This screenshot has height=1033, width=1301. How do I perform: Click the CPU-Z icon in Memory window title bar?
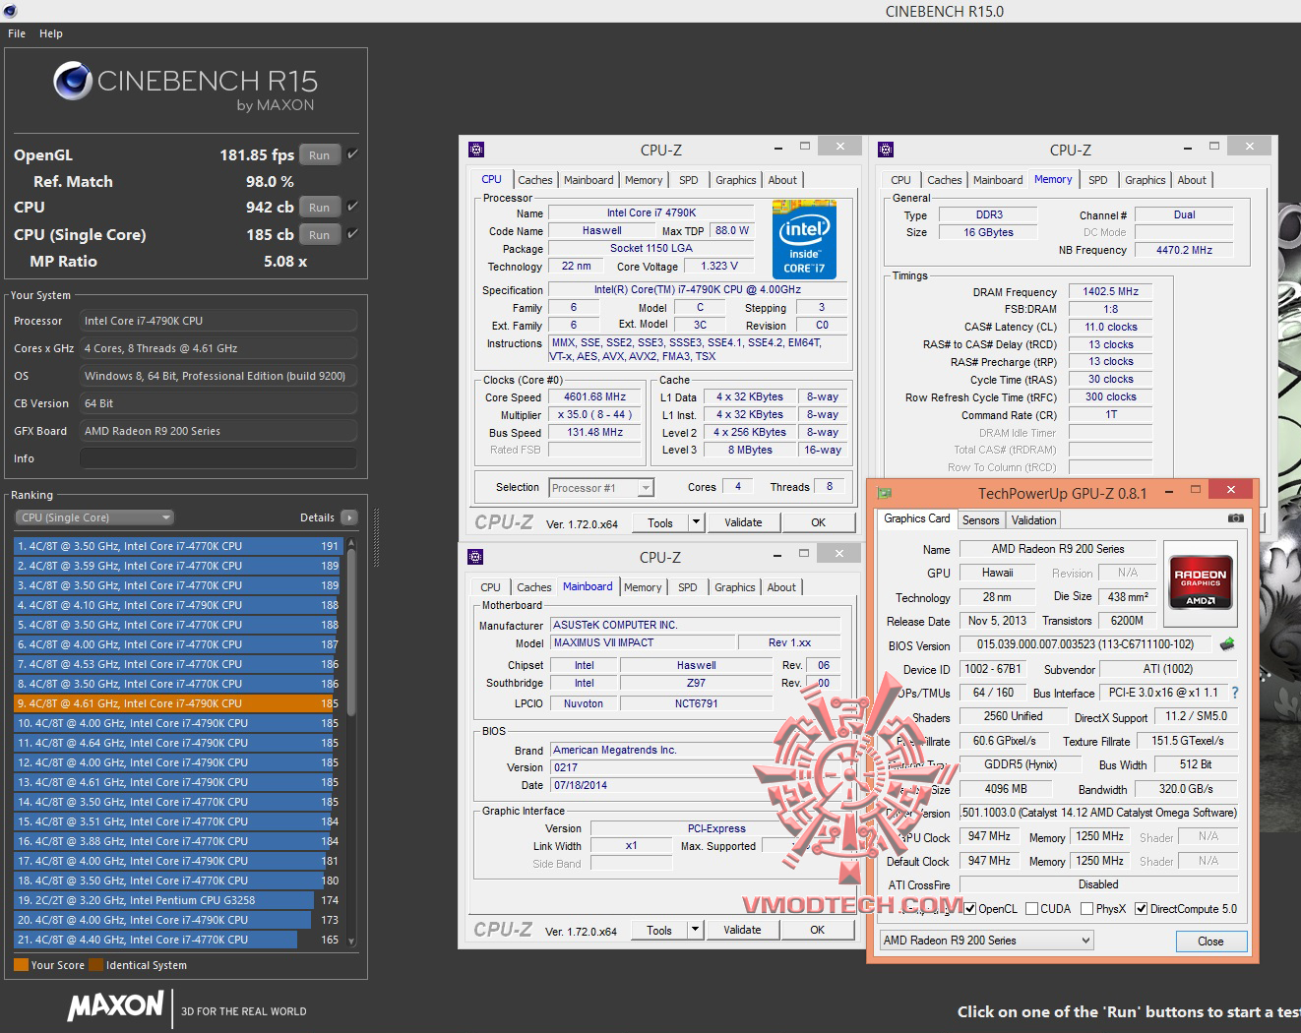tap(886, 150)
